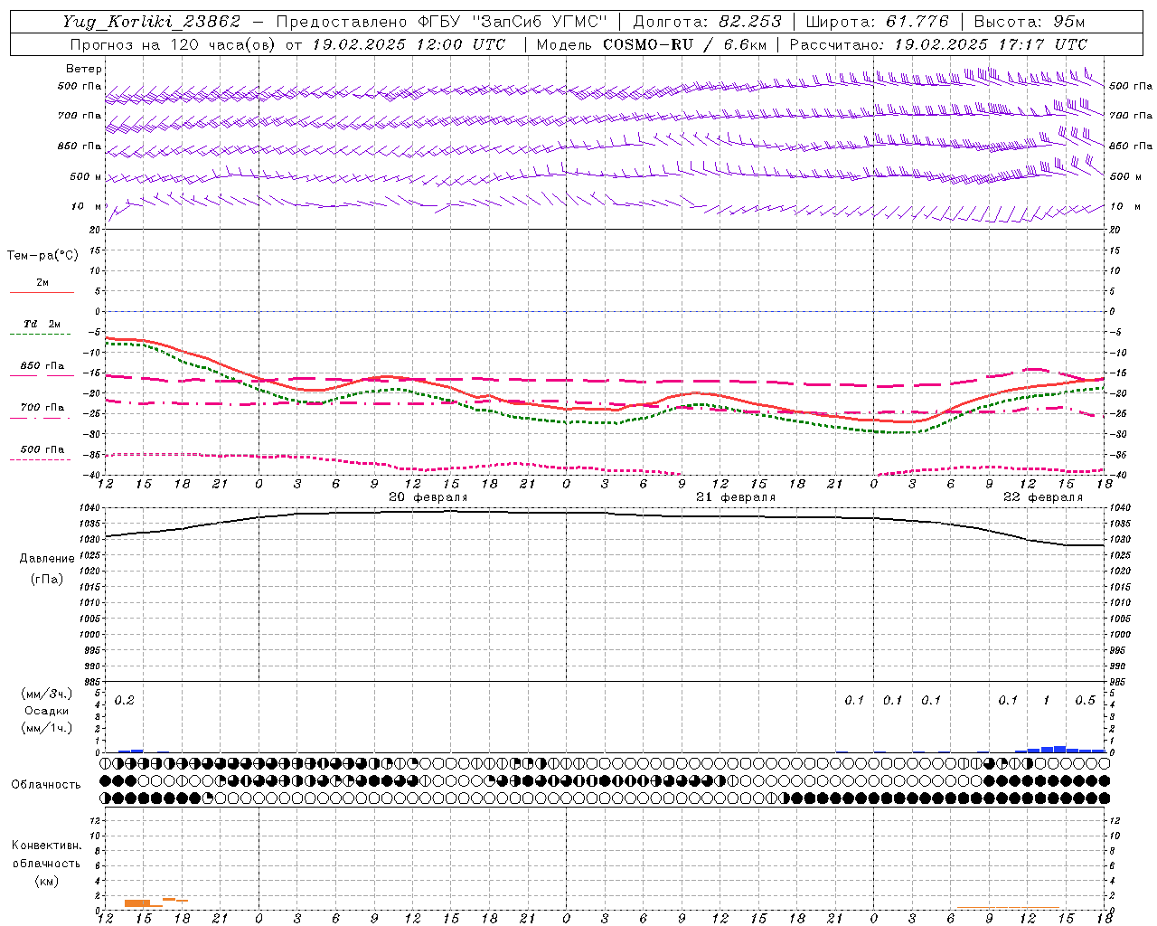Click the Давление pressure panel label
This screenshot has width=1157, height=926.
48,559
